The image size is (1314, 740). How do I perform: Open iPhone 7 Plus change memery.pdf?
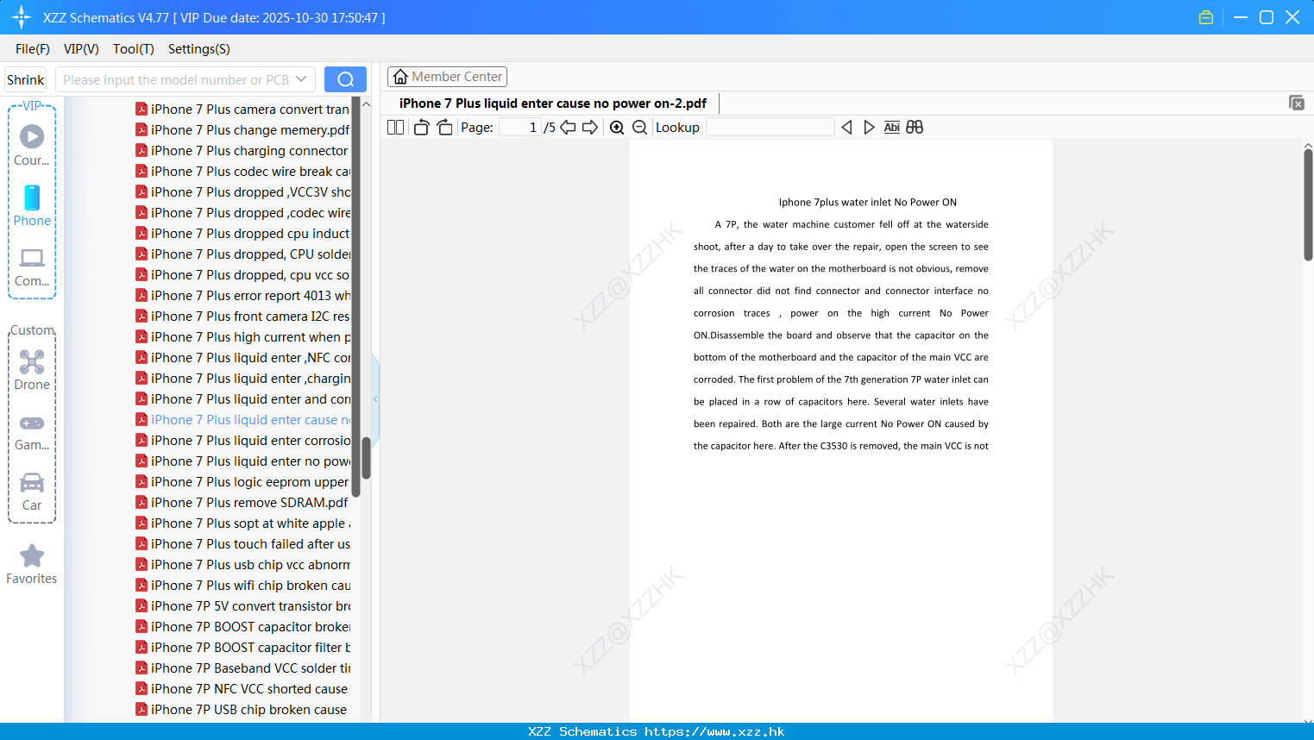pos(242,130)
